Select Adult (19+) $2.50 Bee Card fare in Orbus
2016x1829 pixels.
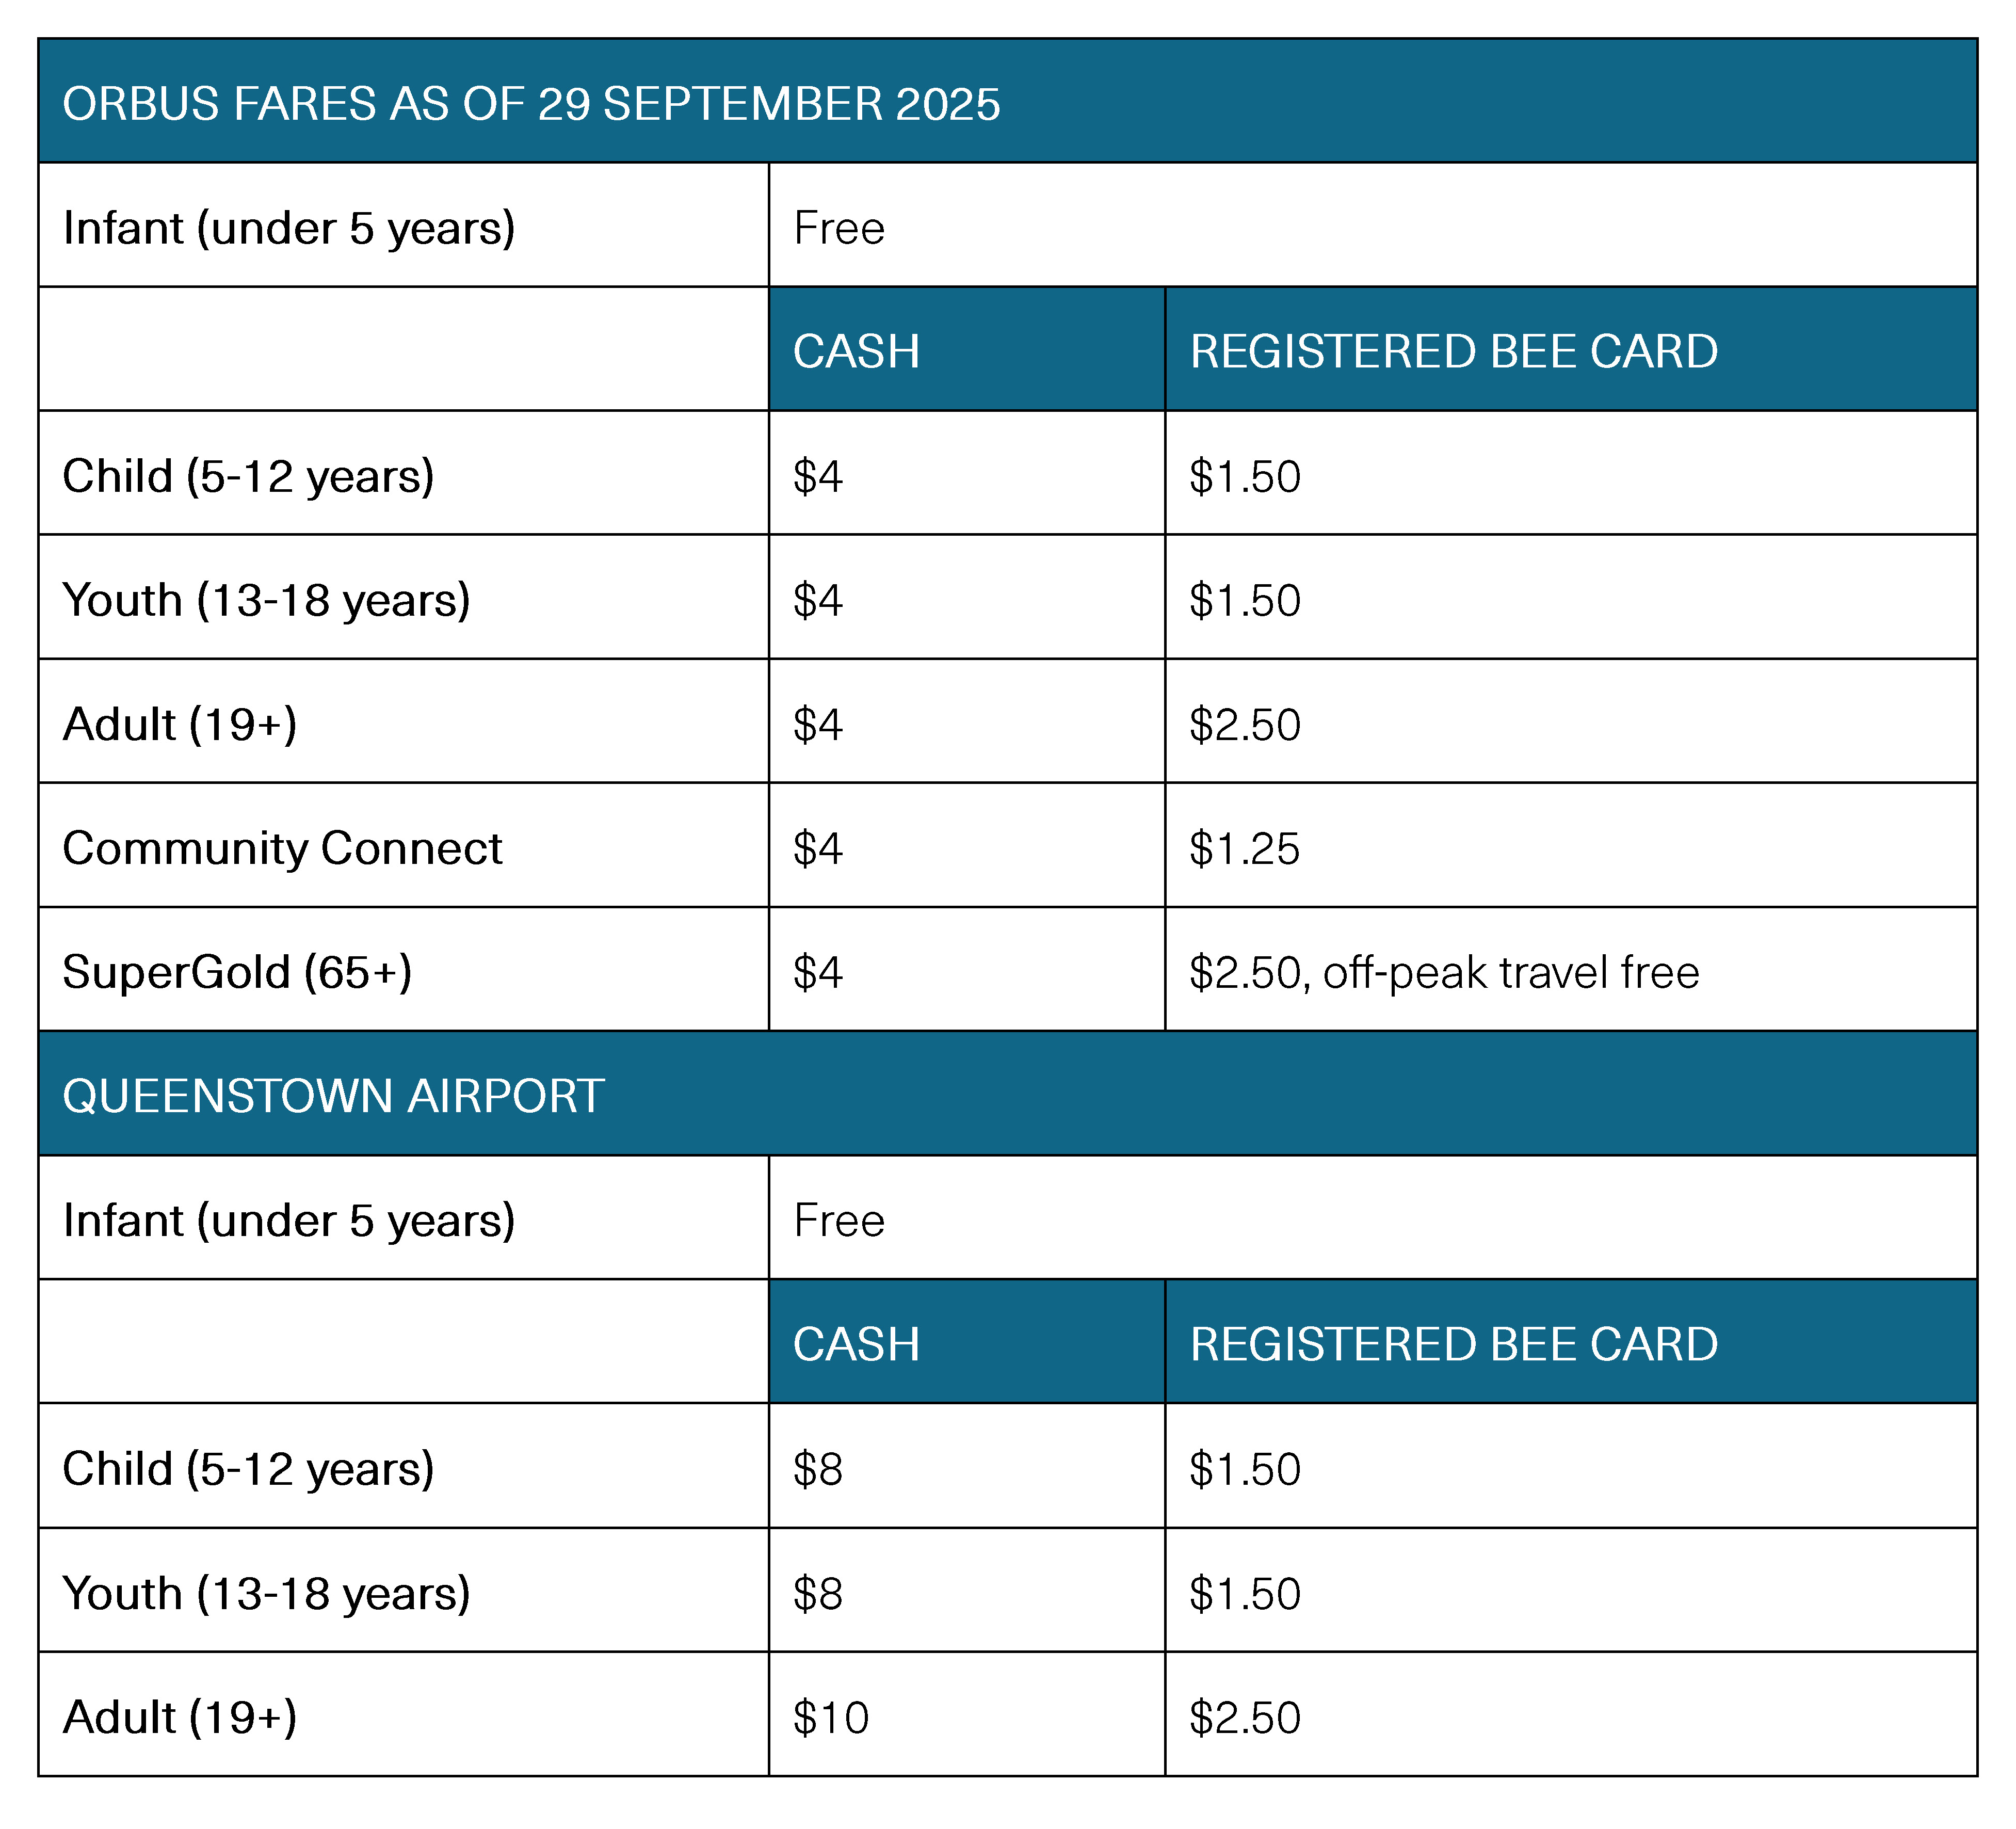point(1245,724)
